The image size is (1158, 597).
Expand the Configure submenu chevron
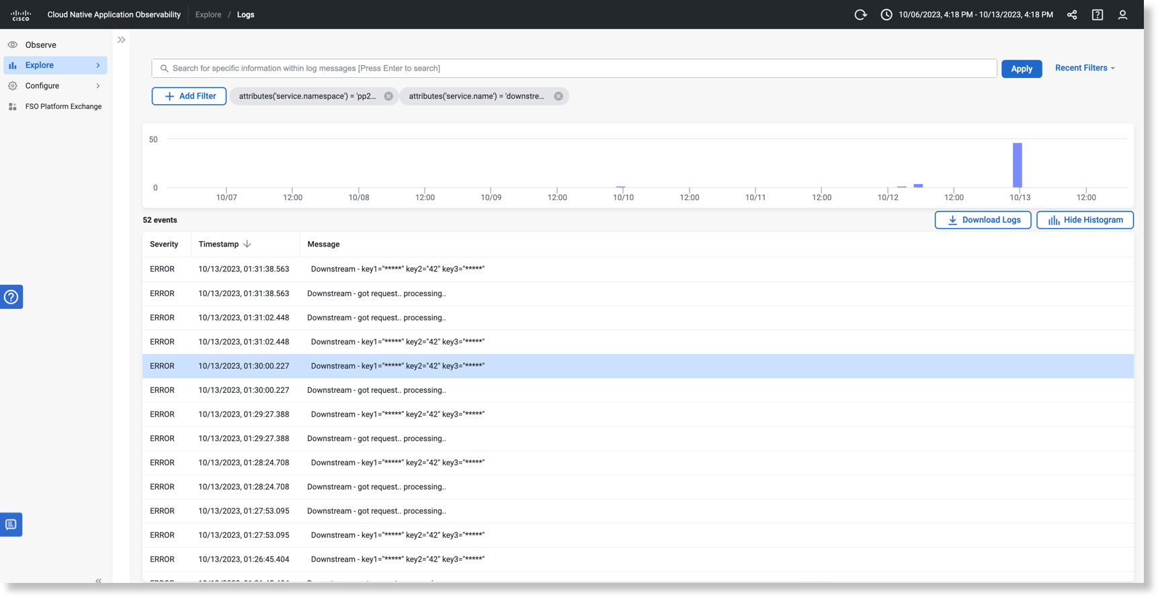point(98,86)
